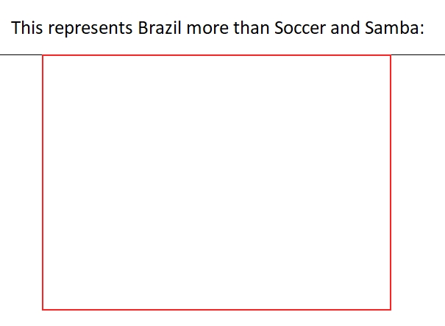Click the word "This" in the heading
This screenshot has width=445, height=326.
(x=27, y=28)
